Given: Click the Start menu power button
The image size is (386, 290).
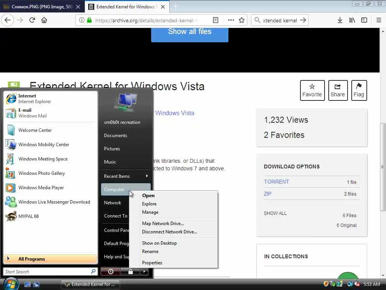Looking at the screenshot, I should click(x=110, y=271).
